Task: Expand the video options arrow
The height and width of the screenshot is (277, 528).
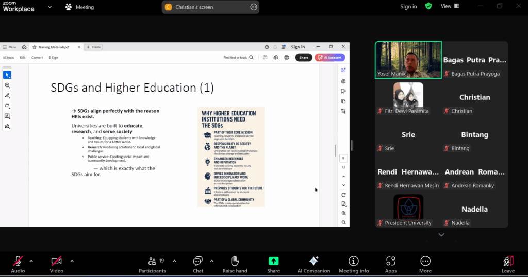Action: 72,261
